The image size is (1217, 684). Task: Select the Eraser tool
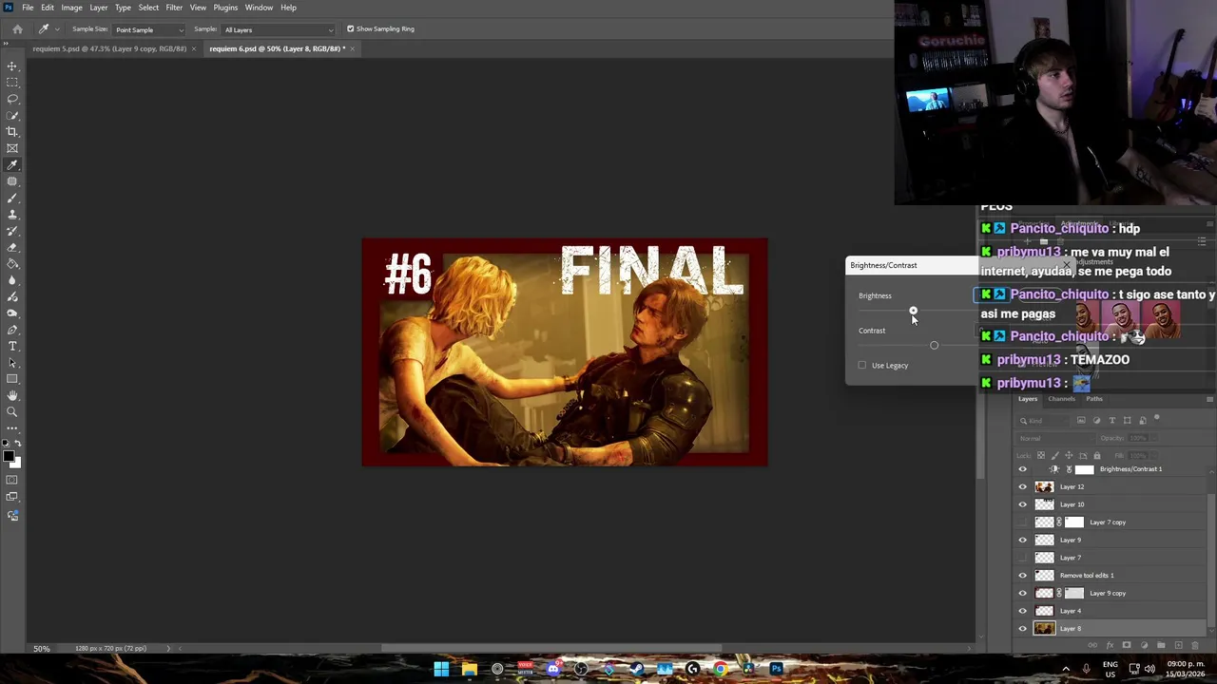(x=12, y=247)
